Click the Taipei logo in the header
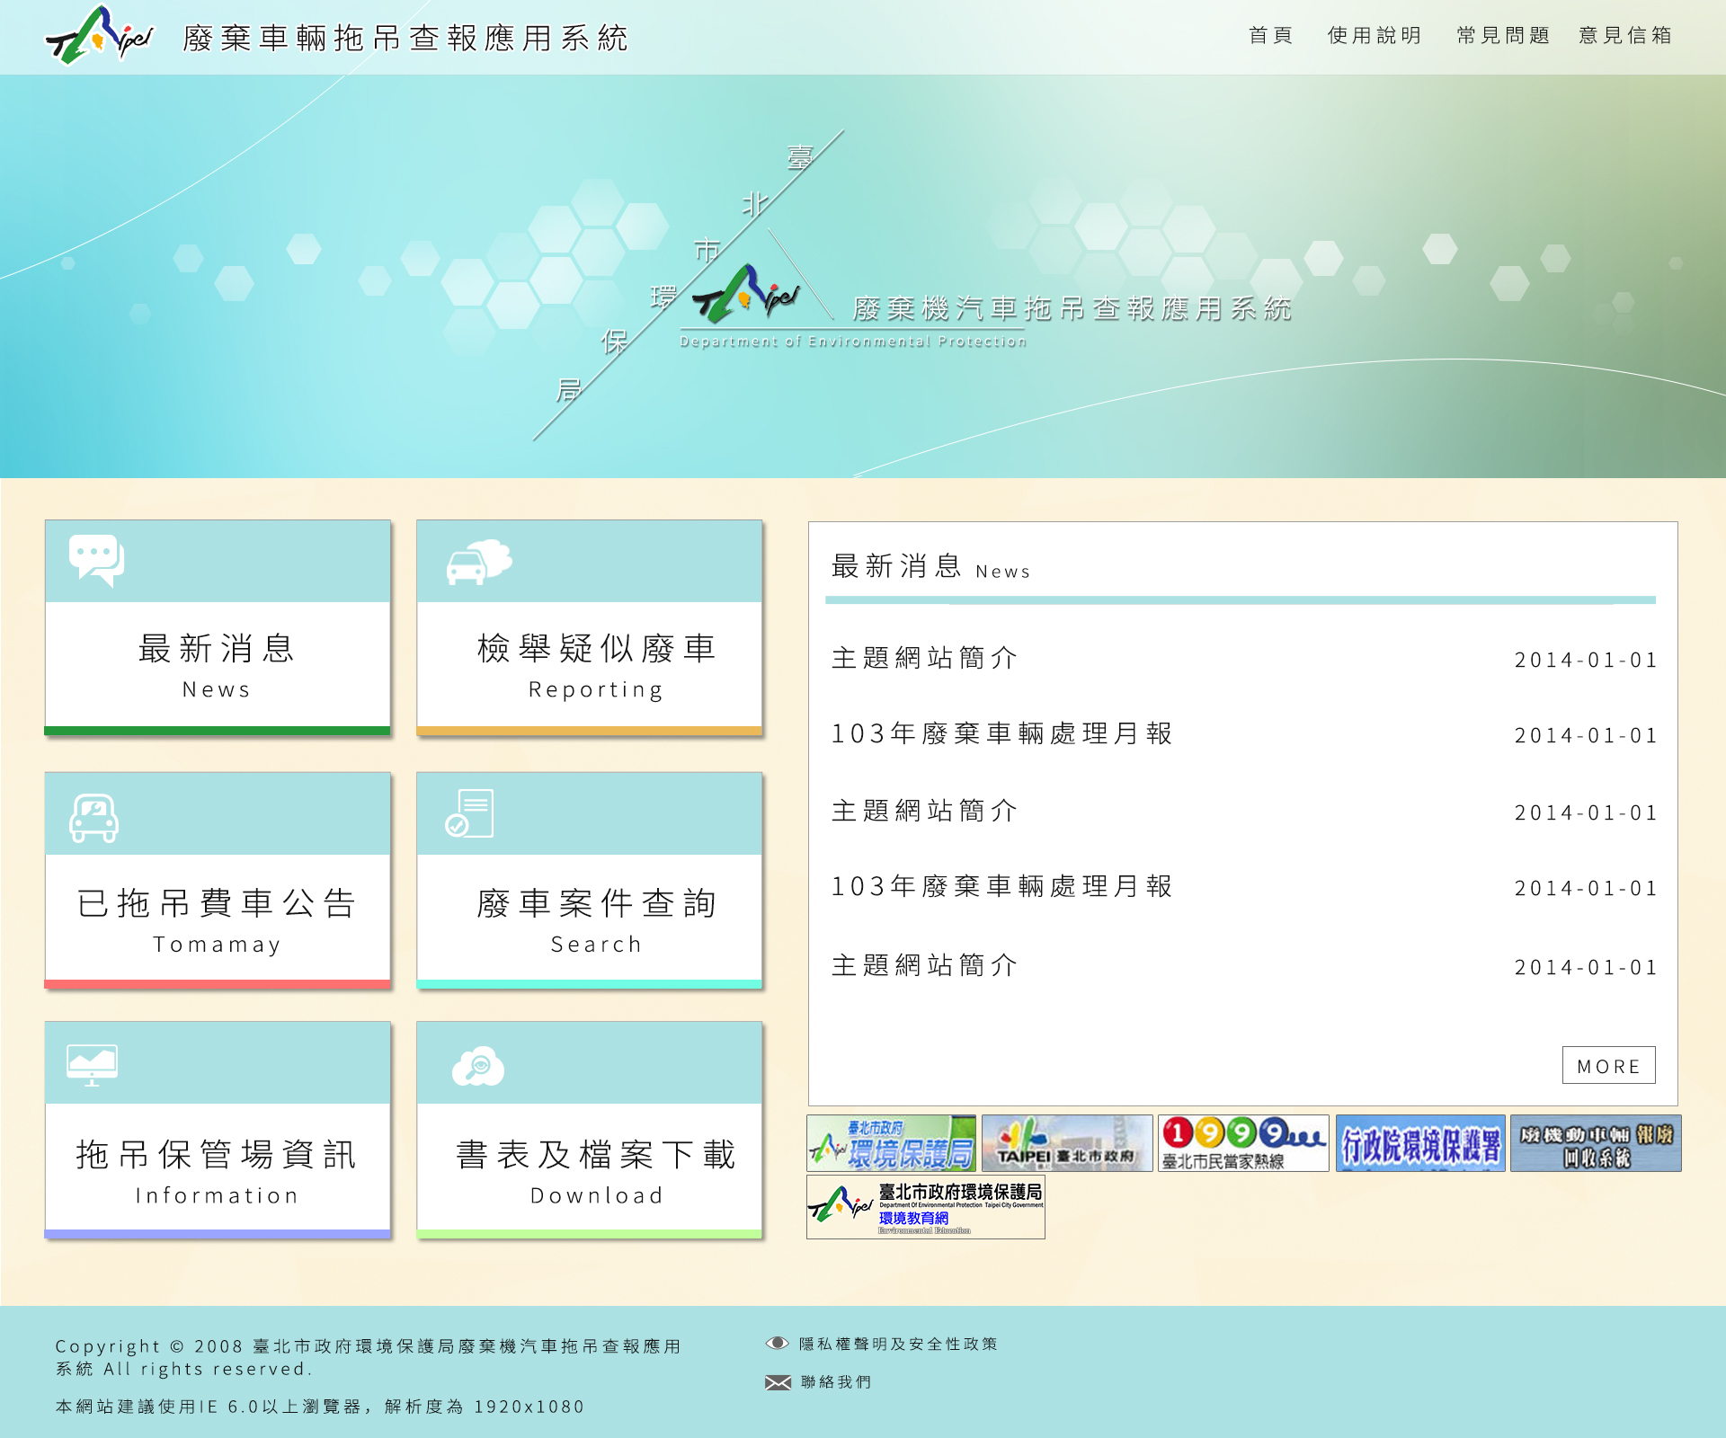The width and height of the screenshot is (1726, 1438). [x=99, y=36]
